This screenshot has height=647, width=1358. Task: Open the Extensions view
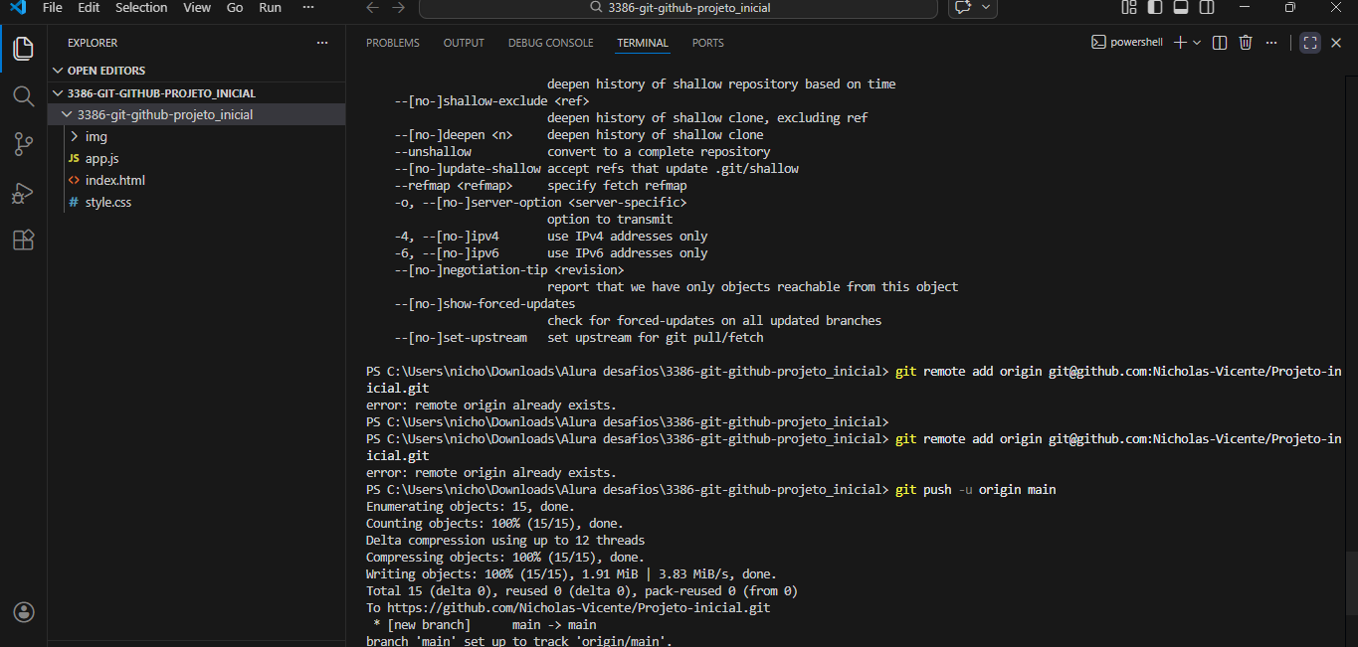point(24,240)
